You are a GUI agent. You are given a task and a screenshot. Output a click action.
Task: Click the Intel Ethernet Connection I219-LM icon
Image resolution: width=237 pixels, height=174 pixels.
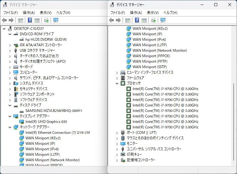tap(22, 133)
